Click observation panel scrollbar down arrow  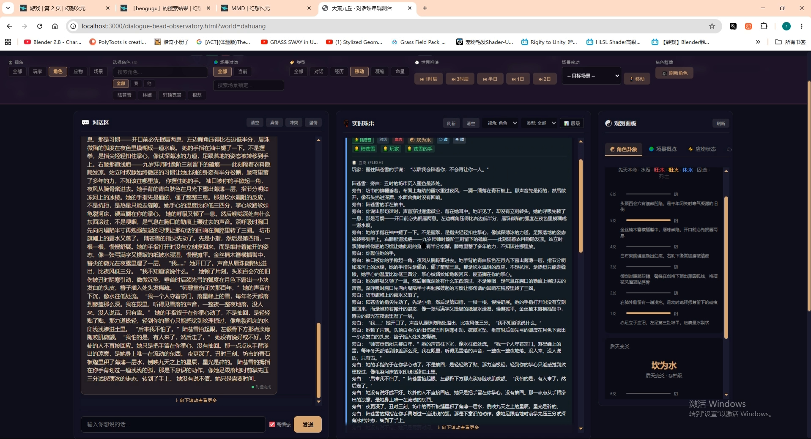coord(726,395)
